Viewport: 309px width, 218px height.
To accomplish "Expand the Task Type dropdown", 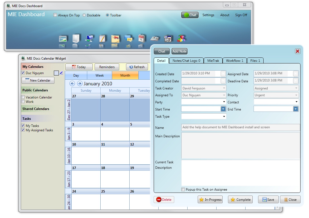I will (224, 117).
